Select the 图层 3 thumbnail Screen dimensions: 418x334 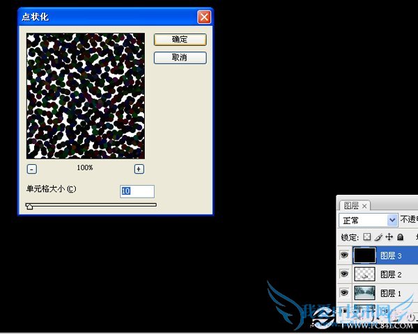(x=364, y=255)
